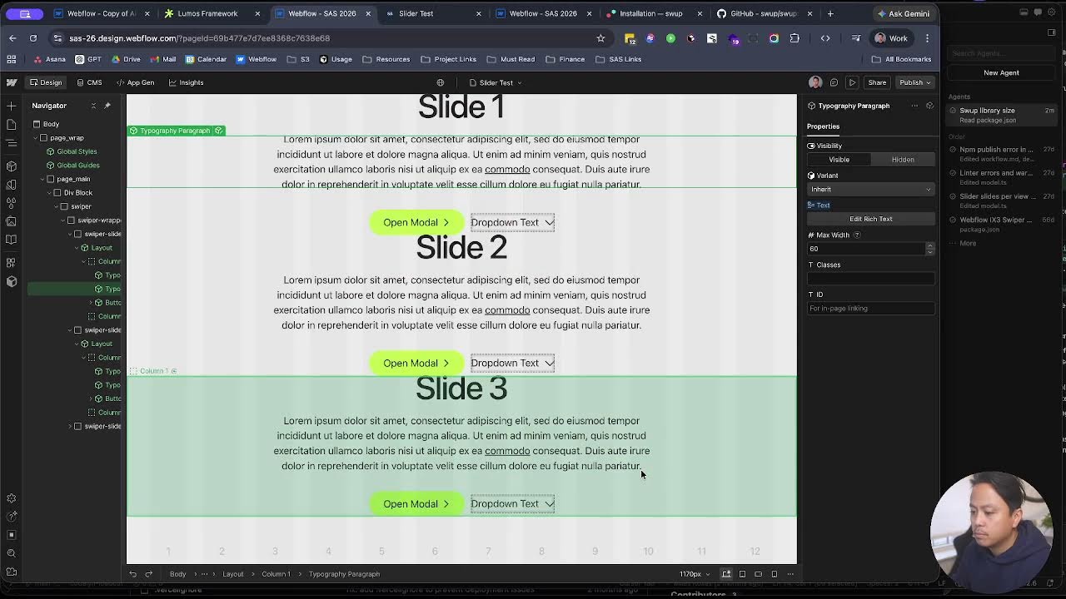Click the Search magnifier in left sidebar
The width and height of the screenshot is (1066, 599).
pos(12,553)
